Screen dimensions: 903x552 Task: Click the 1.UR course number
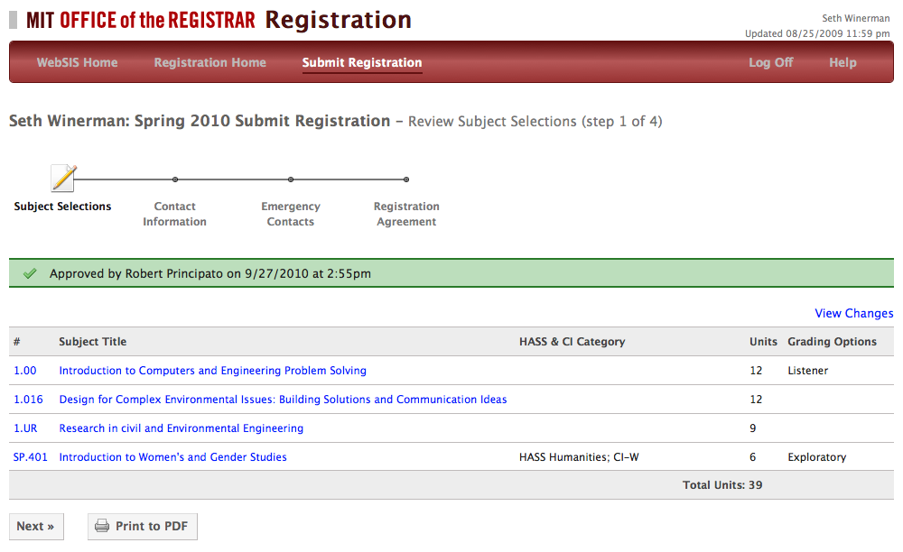26,428
